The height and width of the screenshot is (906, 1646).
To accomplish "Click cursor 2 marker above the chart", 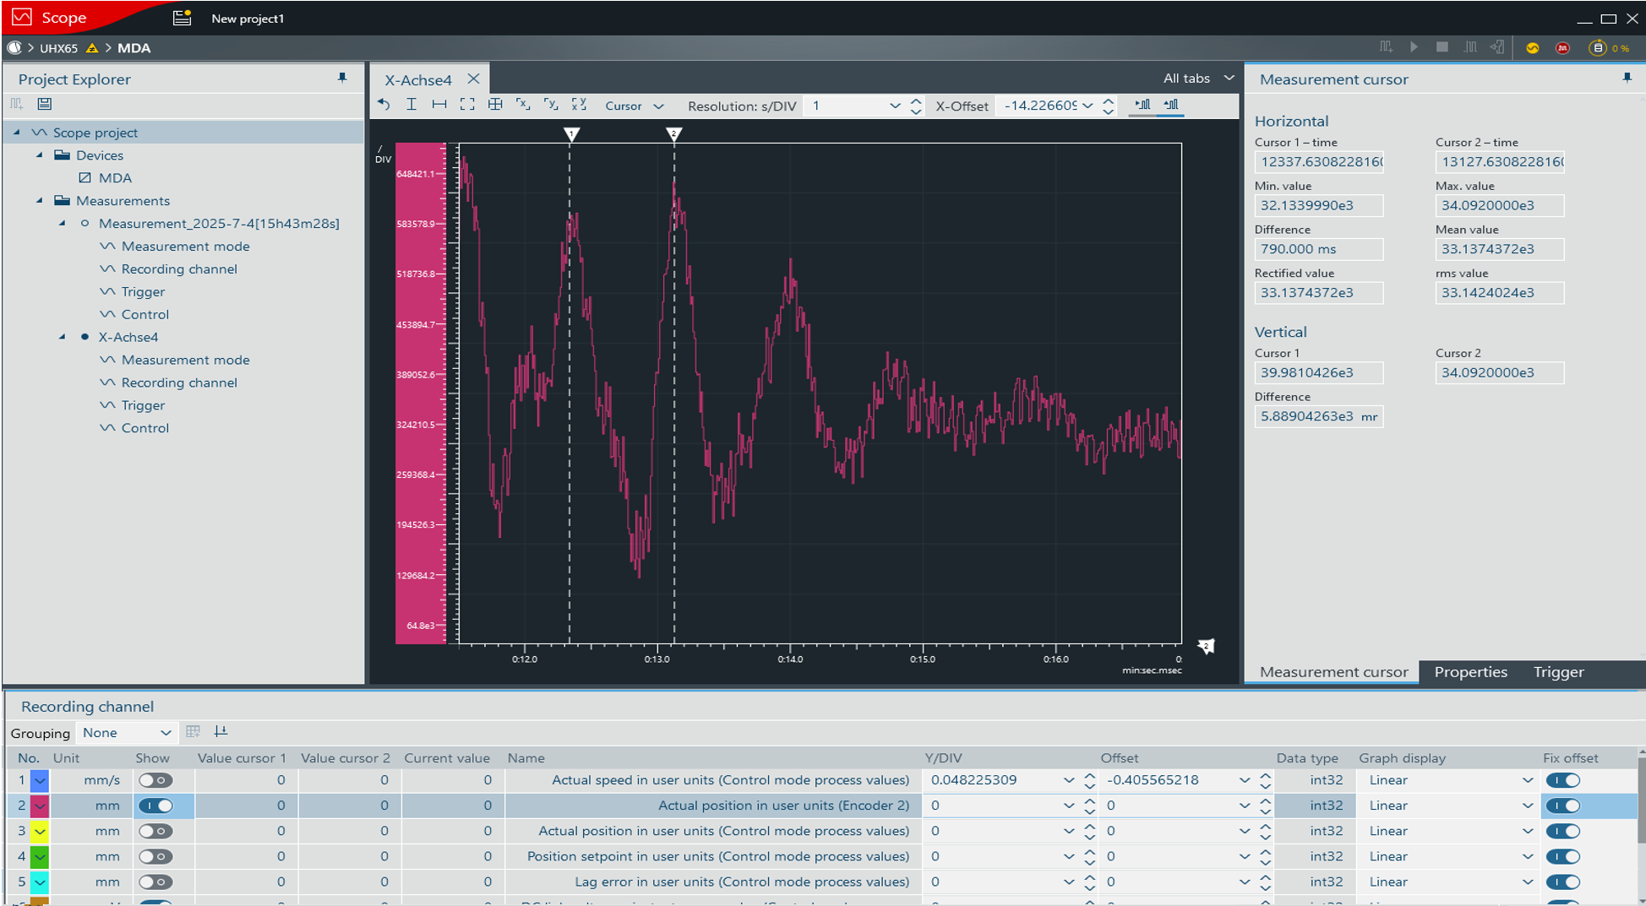I will pos(673,134).
